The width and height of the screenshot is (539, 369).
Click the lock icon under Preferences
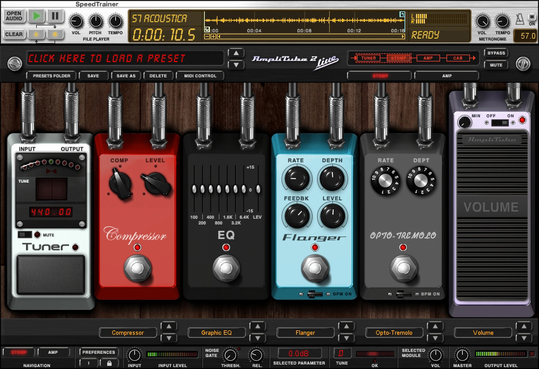coord(109,363)
